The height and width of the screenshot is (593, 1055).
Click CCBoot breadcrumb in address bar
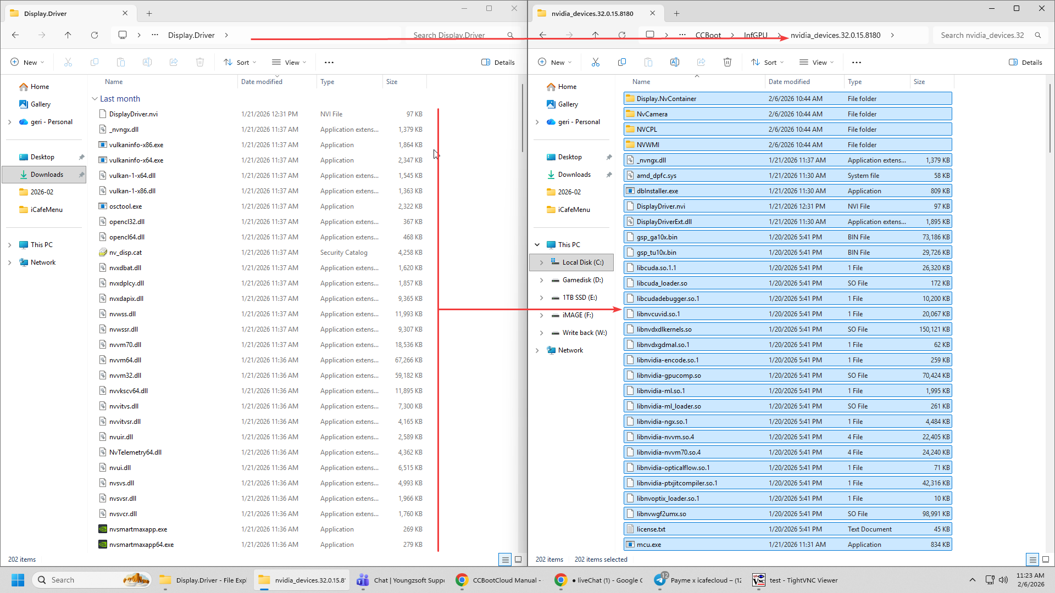708,35
